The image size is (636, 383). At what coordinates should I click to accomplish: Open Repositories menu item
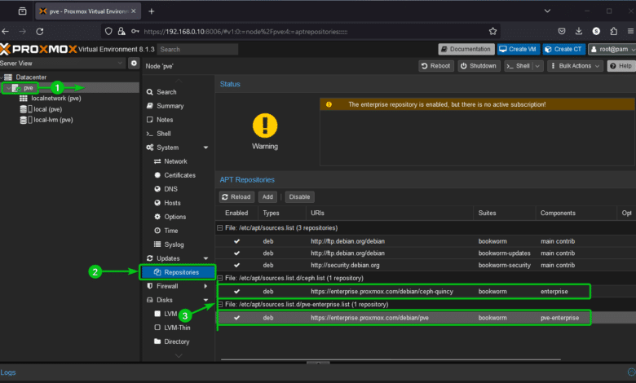(178, 272)
